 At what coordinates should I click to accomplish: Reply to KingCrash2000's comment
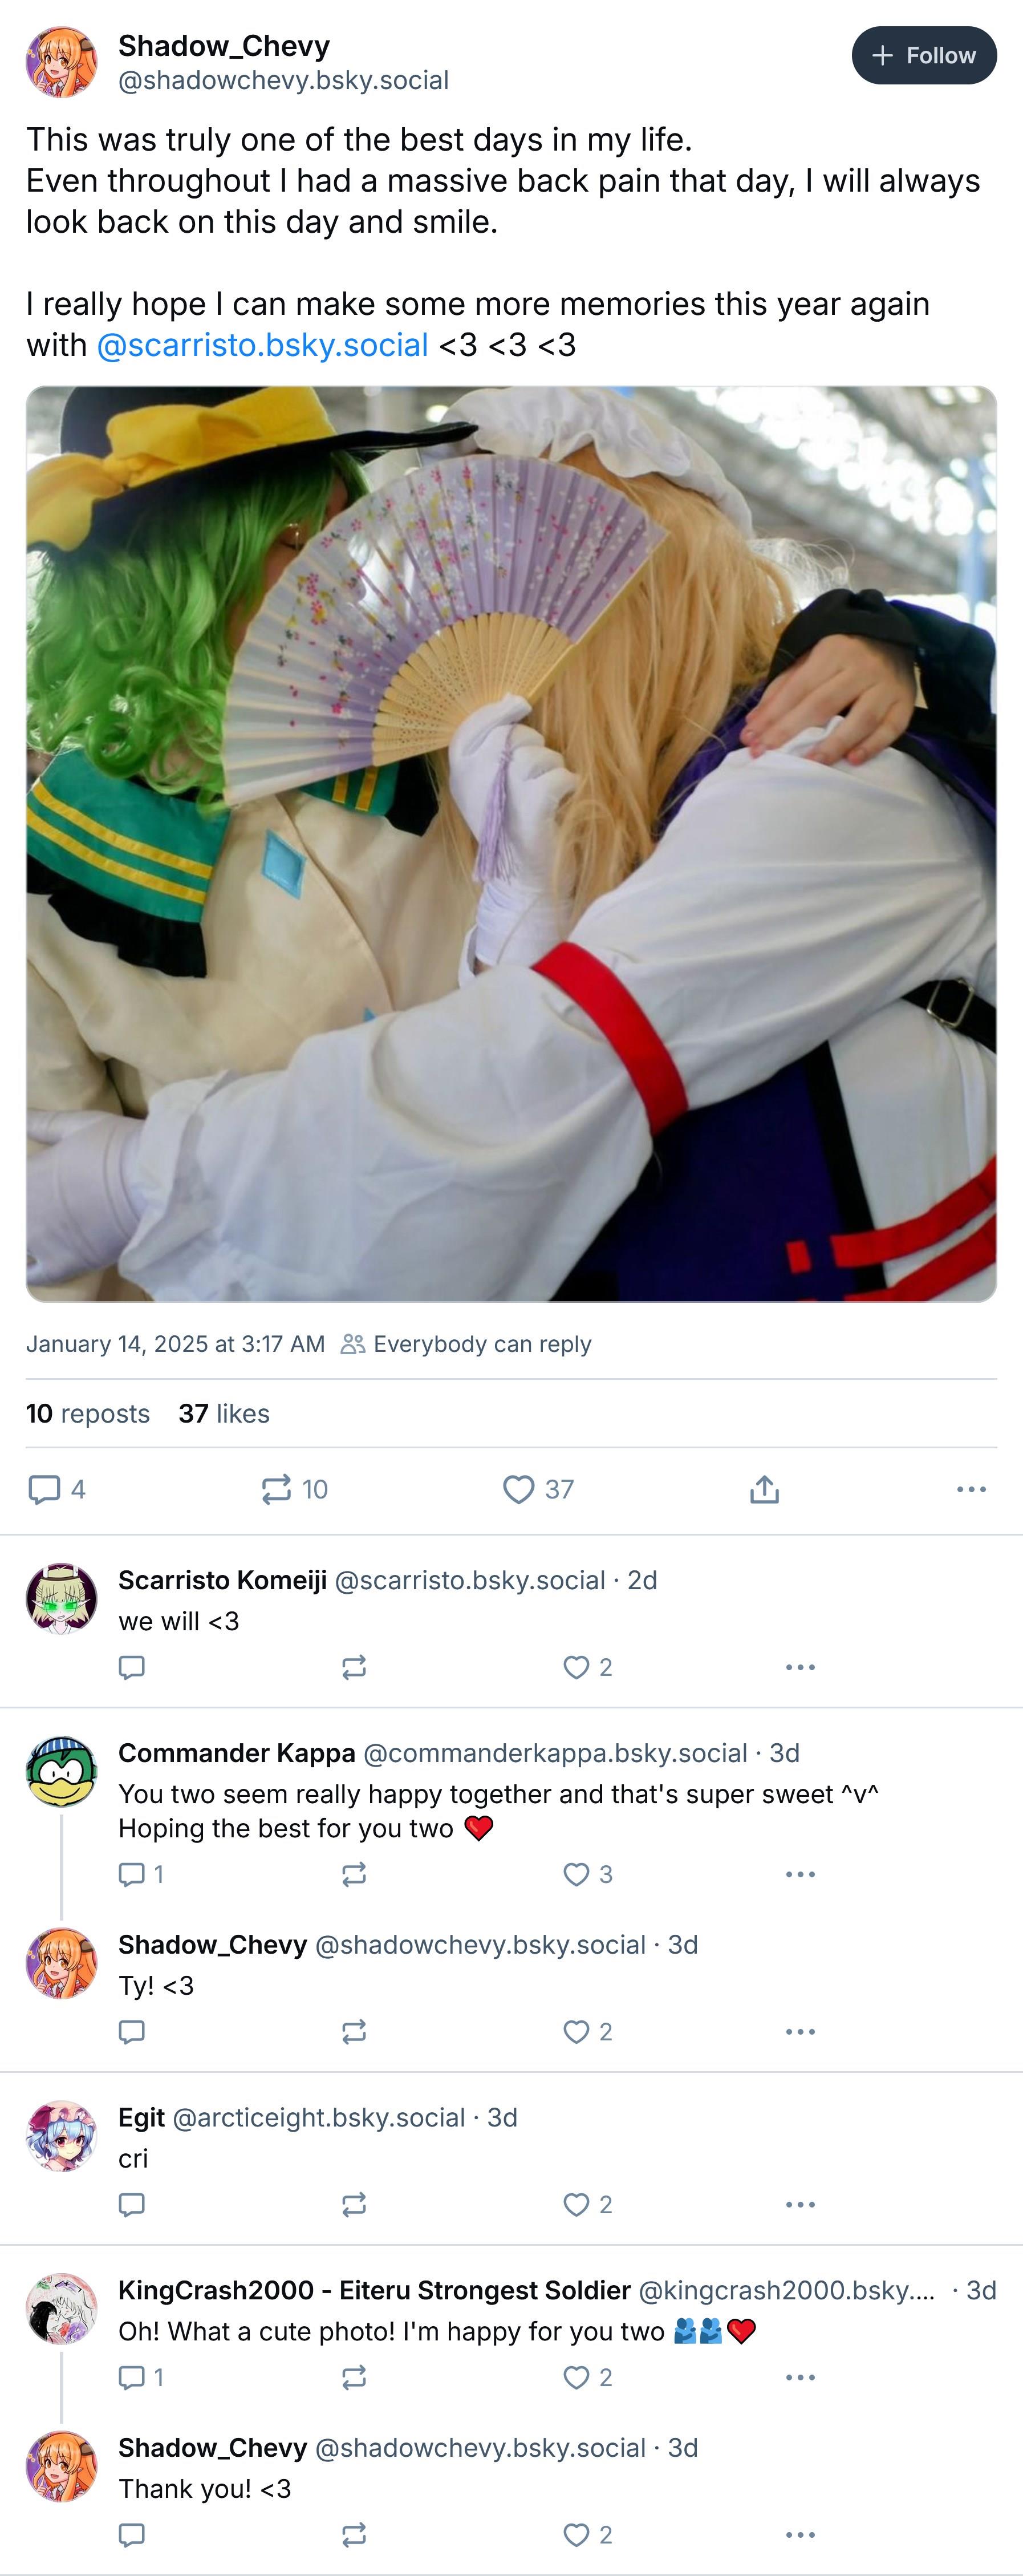[x=141, y=2377]
